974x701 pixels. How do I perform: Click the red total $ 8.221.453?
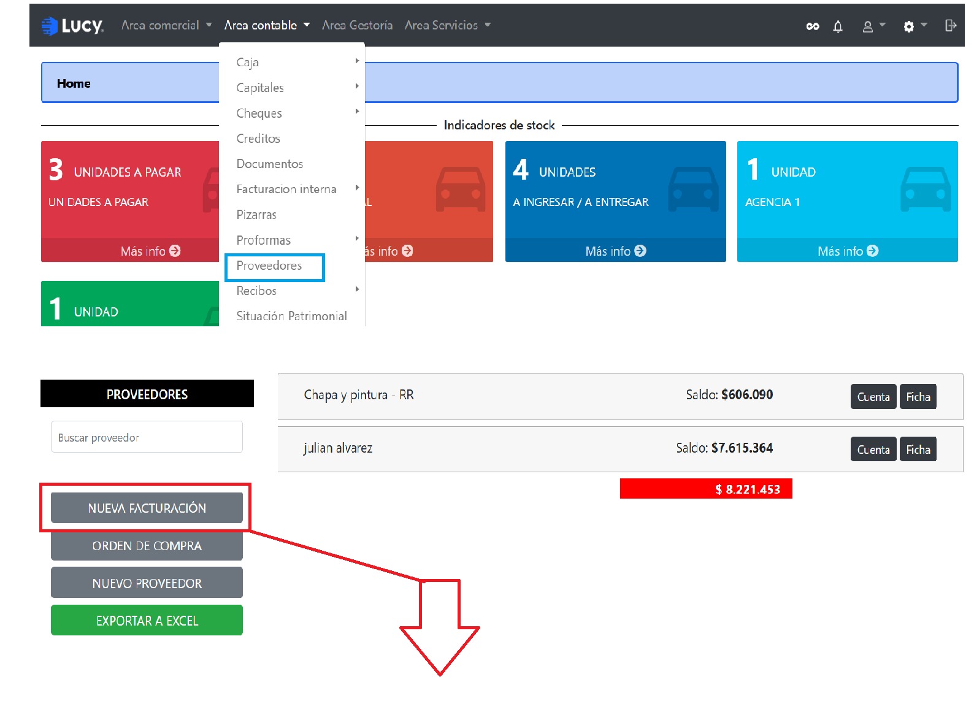tap(706, 489)
